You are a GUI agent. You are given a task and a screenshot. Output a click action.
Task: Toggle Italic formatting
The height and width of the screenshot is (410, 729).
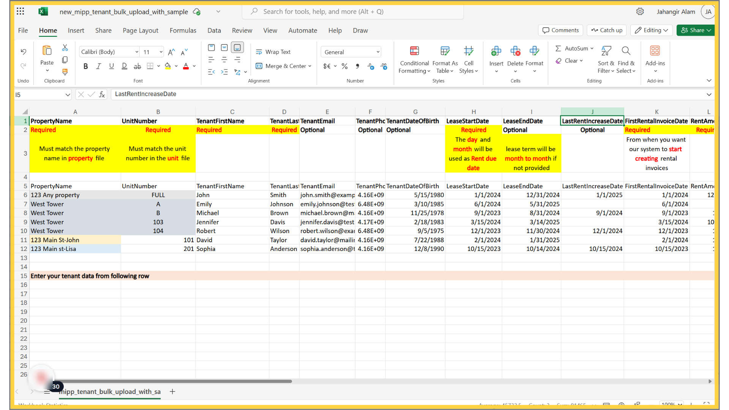click(x=99, y=66)
